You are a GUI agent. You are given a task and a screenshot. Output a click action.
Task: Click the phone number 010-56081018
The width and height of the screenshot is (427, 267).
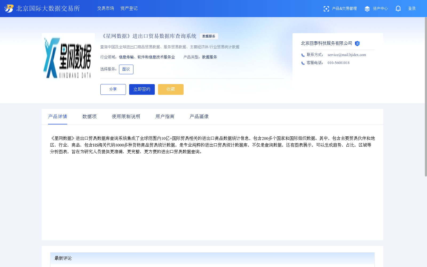point(339,63)
